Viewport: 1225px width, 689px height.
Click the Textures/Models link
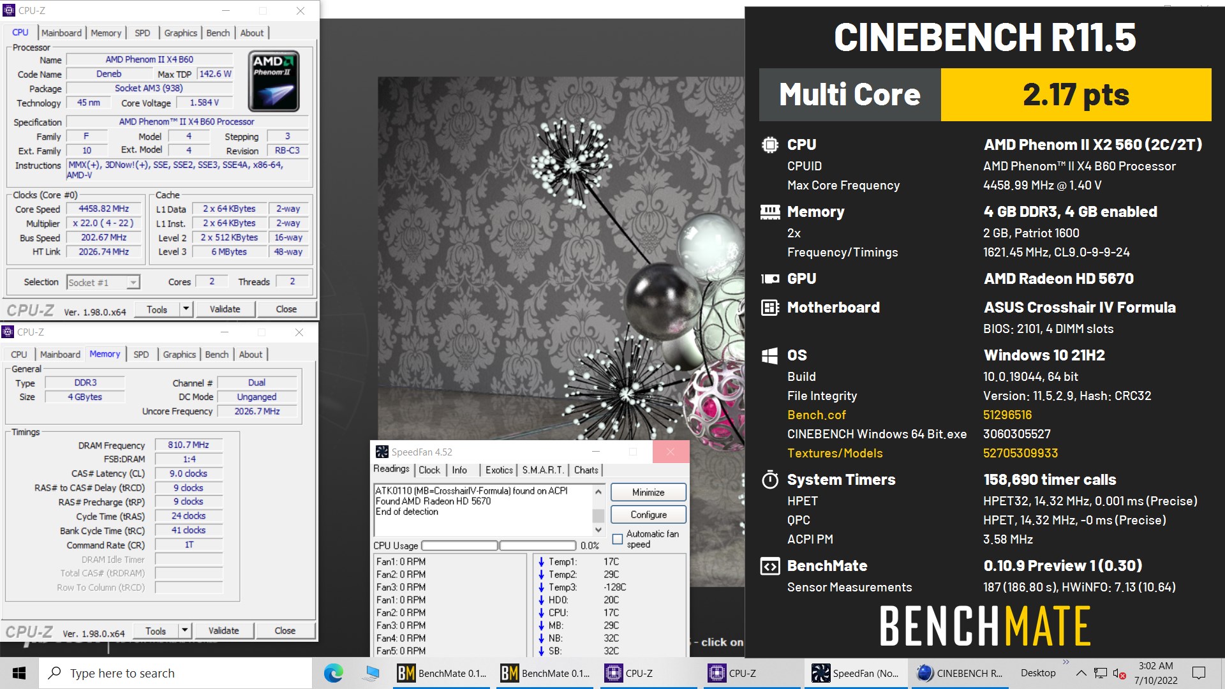[x=835, y=453]
